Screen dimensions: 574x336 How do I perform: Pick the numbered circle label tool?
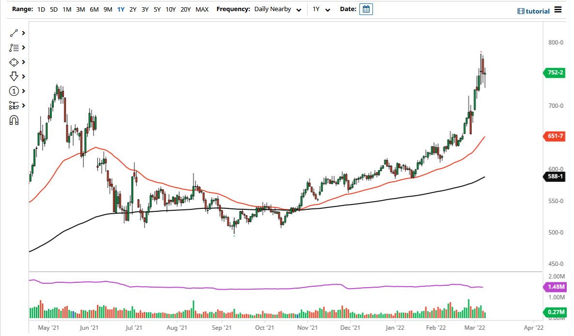[x=14, y=91]
